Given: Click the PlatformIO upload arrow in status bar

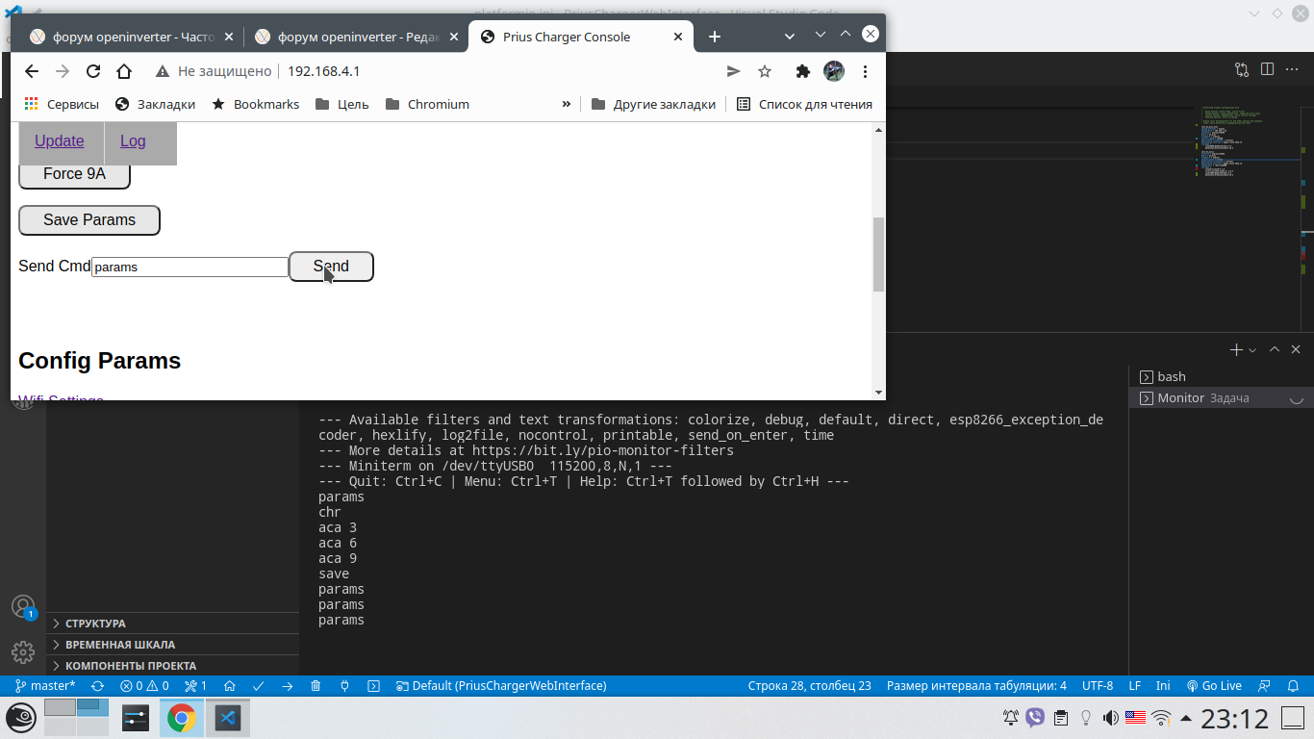Looking at the screenshot, I should point(287,686).
